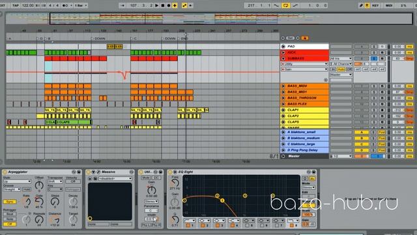Open the Massive plug-in window wrench icon
417x235 pixels.
click(98, 172)
